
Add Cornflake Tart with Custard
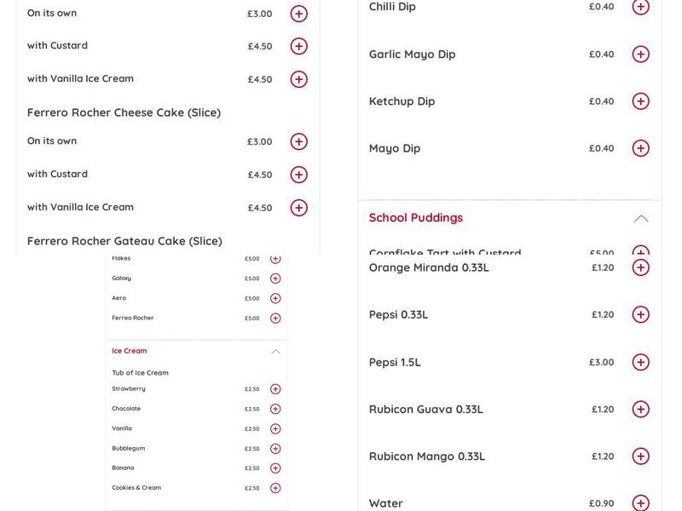(640, 253)
